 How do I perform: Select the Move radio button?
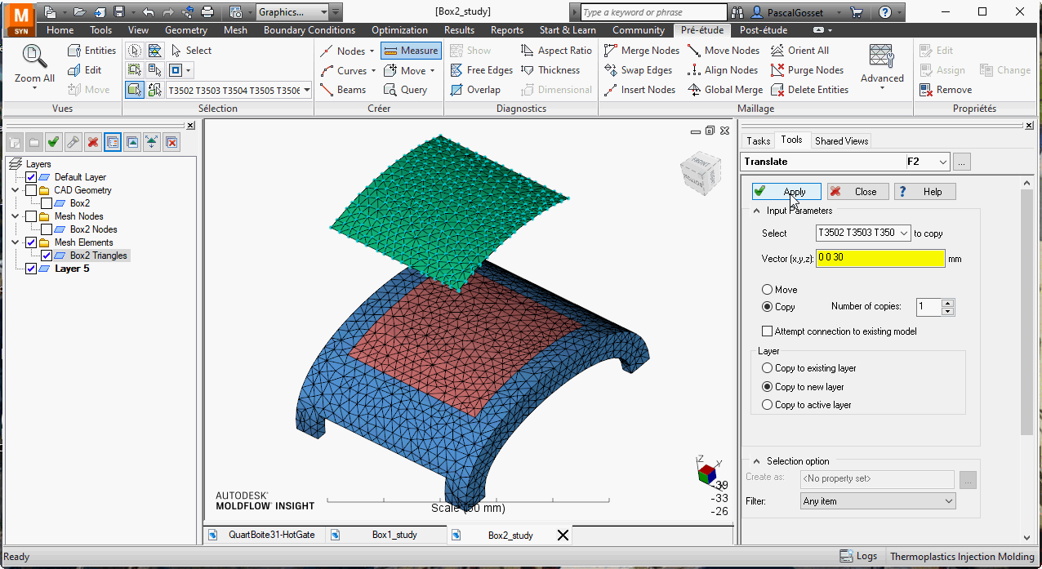[766, 289]
